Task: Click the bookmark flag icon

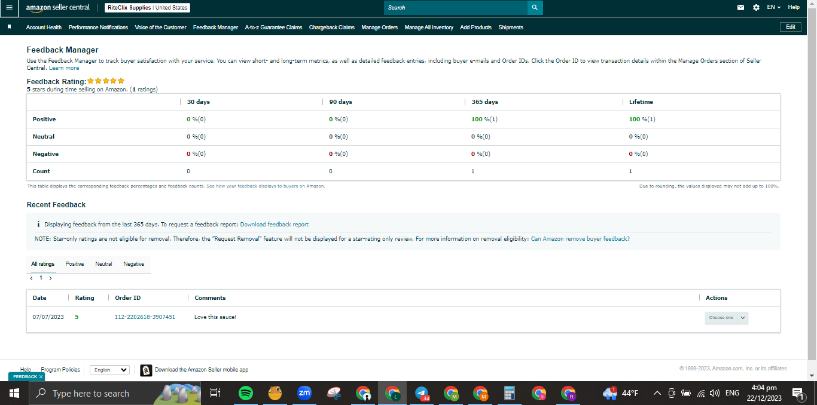Action: point(9,27)
